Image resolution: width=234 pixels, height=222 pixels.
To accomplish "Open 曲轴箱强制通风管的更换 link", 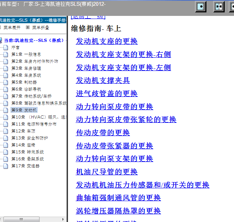I will [118, 198].
